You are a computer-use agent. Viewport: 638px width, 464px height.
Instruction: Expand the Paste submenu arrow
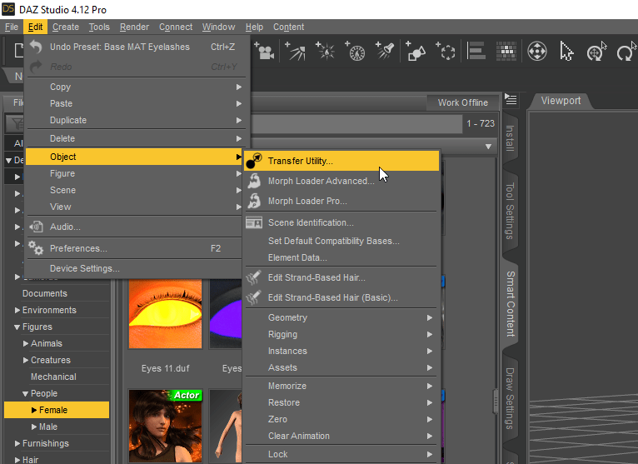(239, 104)
